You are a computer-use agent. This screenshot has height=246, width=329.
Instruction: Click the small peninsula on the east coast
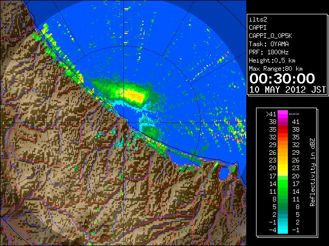click(x=234, y=170)
